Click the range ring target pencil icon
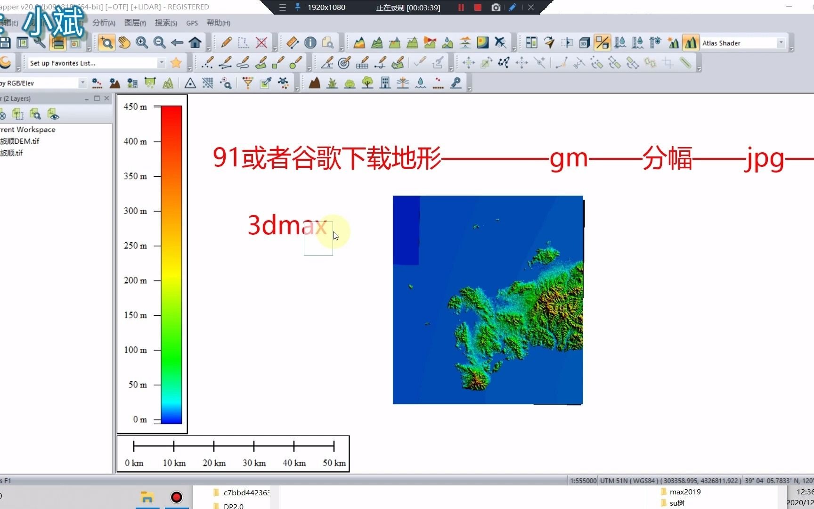The height and width of the screenshot is (509, 814). point(344,63)
